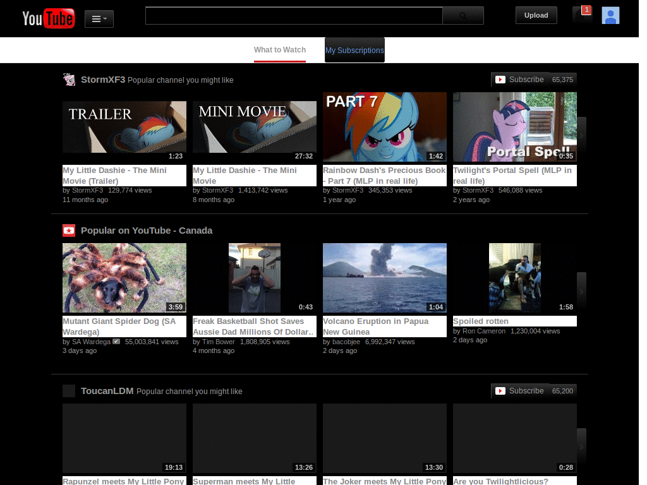This screenshot has width=647, height=485.
Task: Play the Portal Spell thumbnail
Action: coord(515,127)
